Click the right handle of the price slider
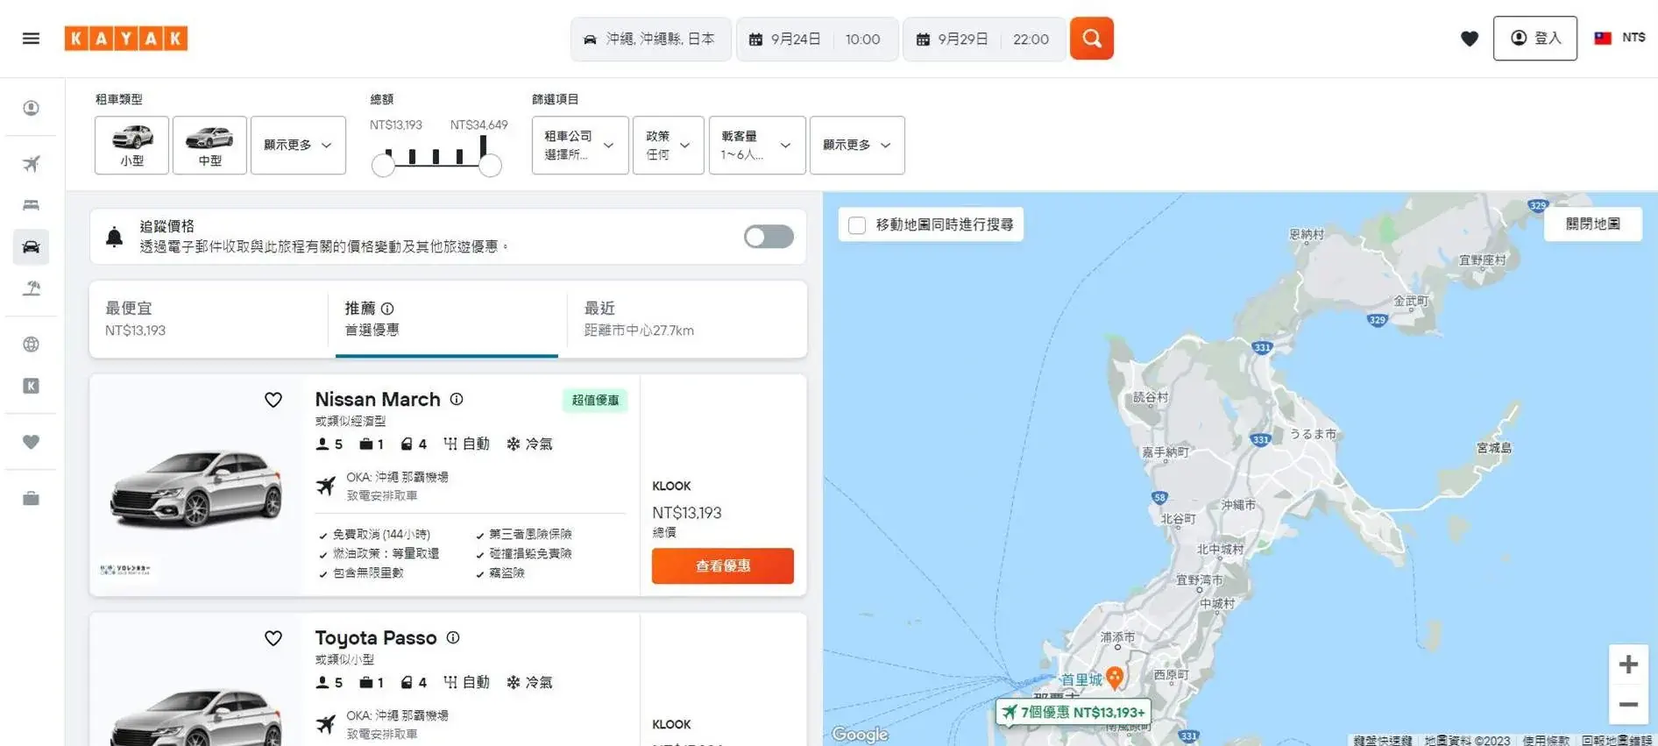Viewport: 1658px width, 746px height. 490,166
